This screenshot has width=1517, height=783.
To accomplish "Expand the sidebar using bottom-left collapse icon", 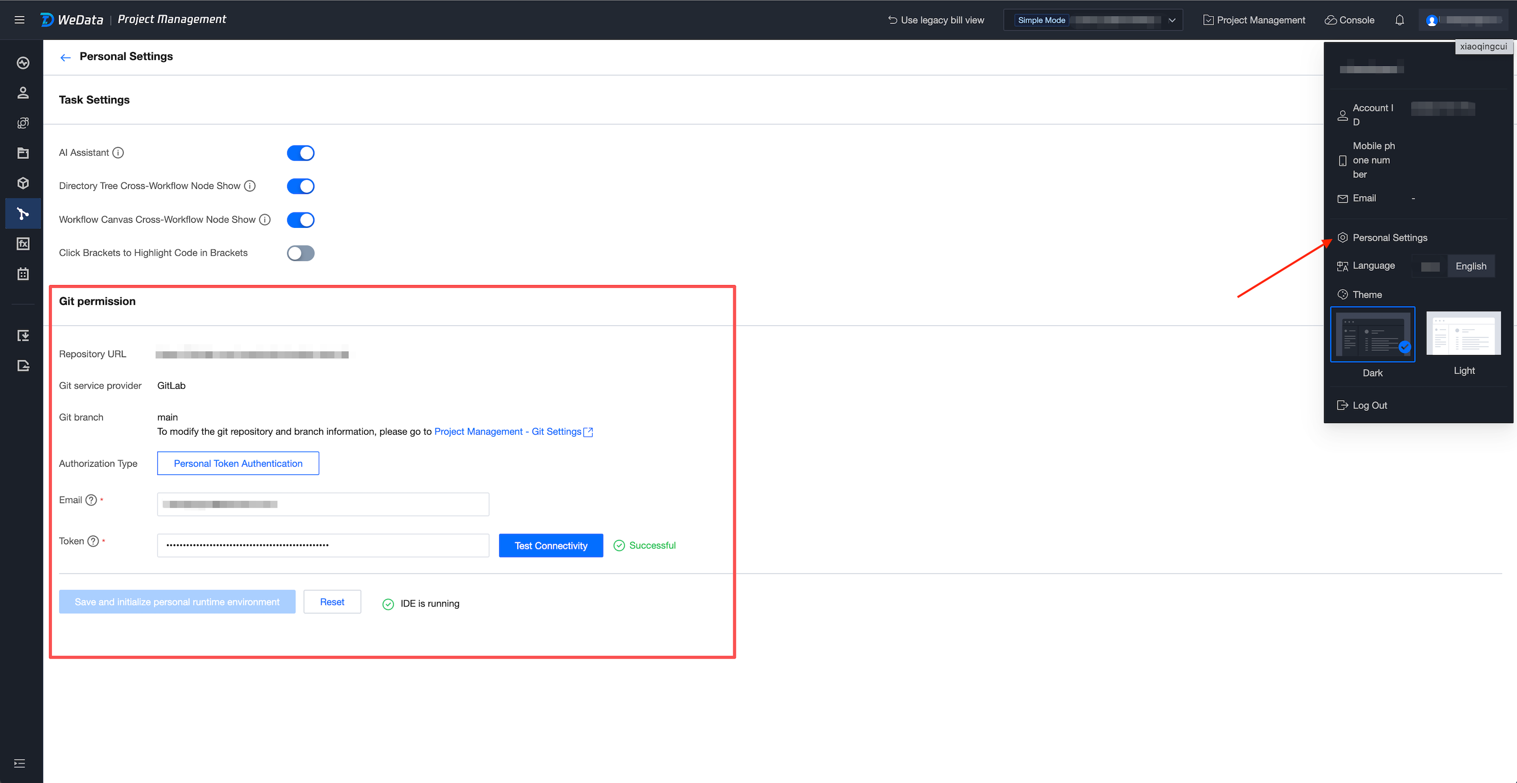I will point(20,763).
